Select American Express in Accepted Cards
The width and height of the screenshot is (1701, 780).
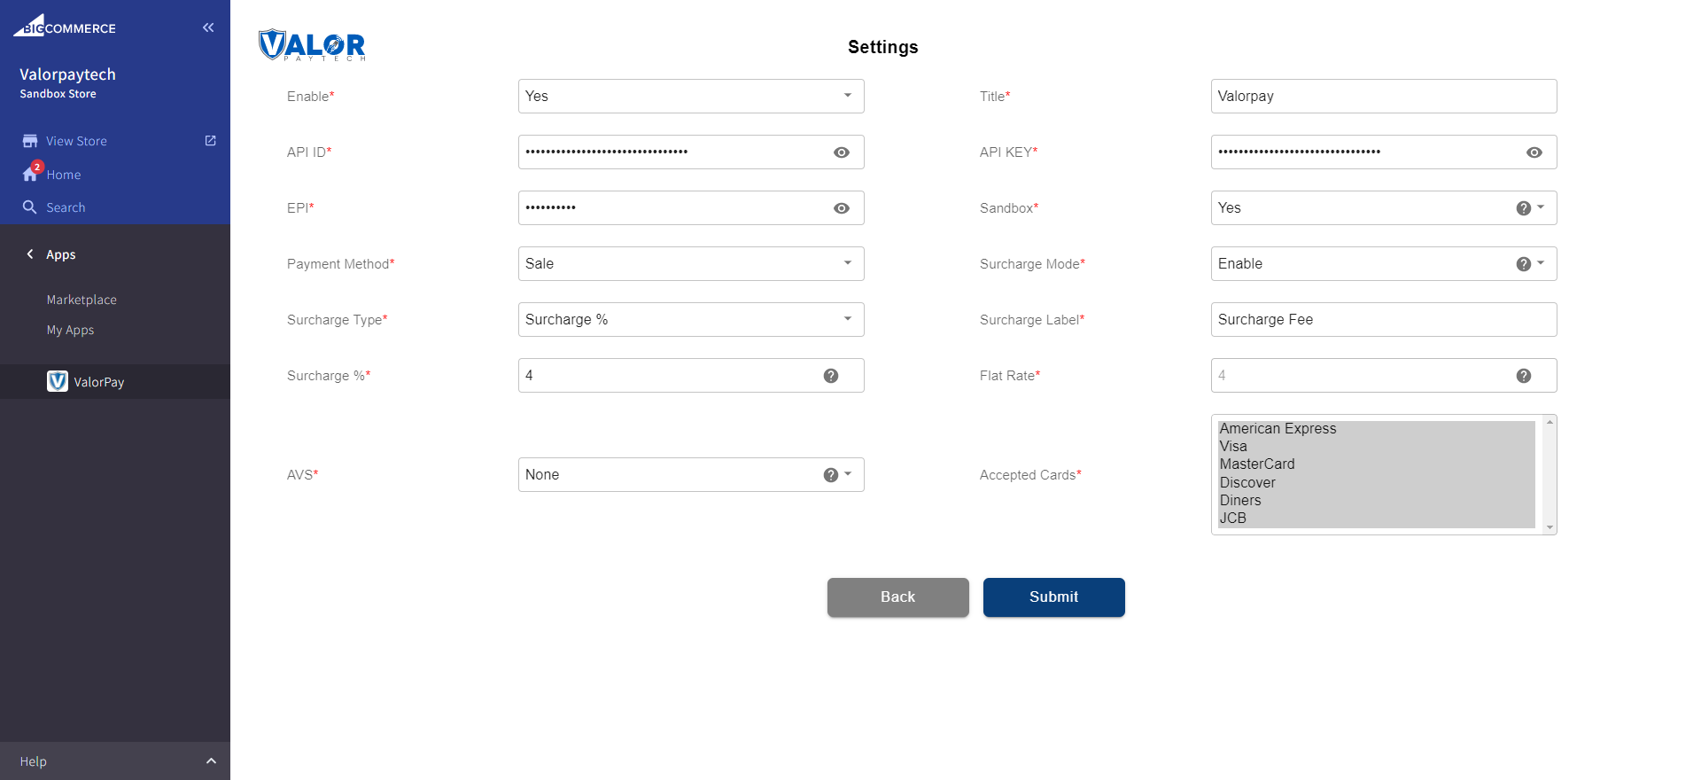coord(1377,429)
